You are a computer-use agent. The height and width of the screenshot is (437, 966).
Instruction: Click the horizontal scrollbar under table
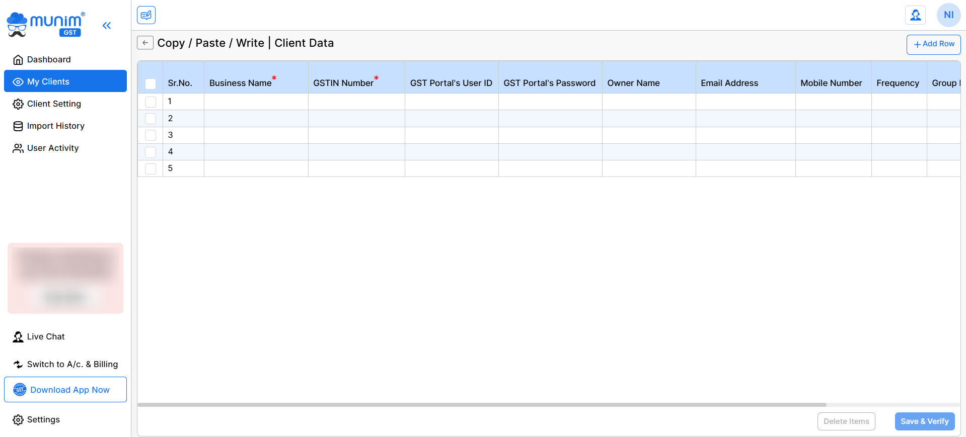tap(481, 404)
